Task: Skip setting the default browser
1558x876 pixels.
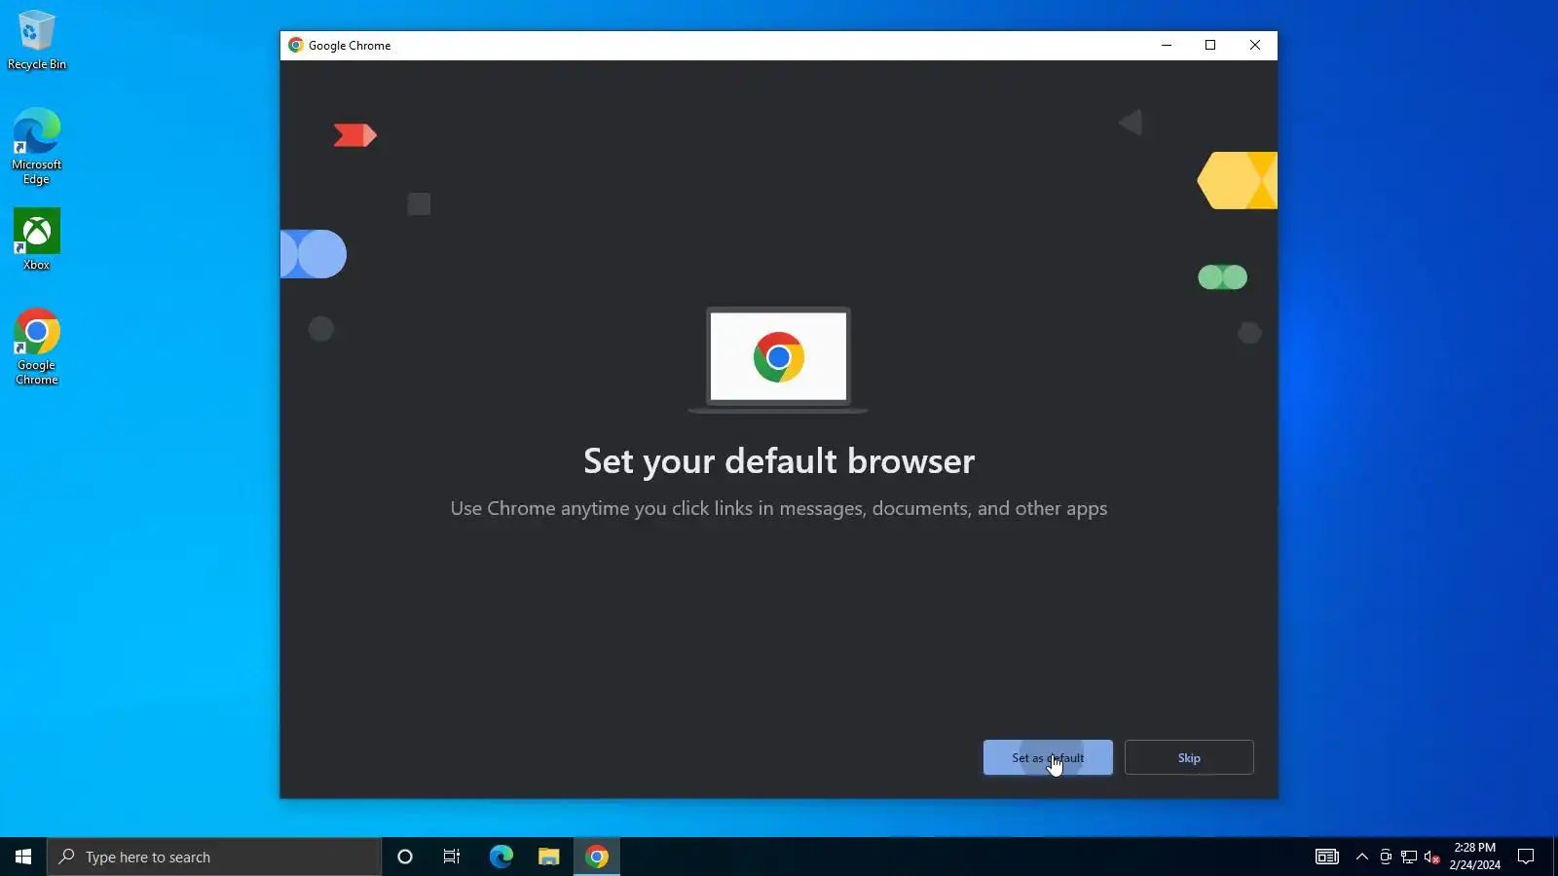Action: pyautogui.click(x=1189, y=757)
